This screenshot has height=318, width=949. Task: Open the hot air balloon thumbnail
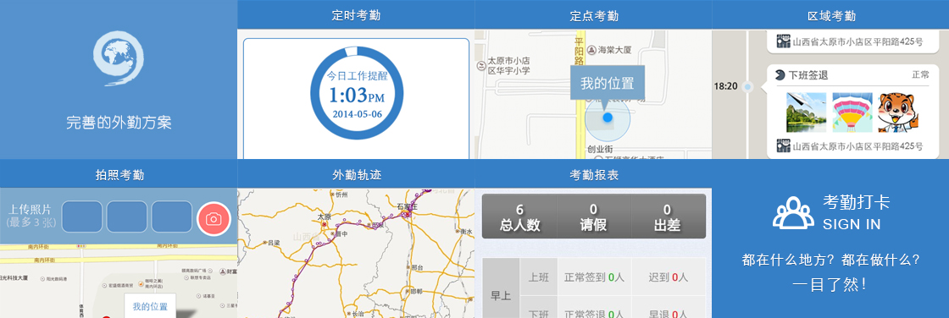pos(852,112)
